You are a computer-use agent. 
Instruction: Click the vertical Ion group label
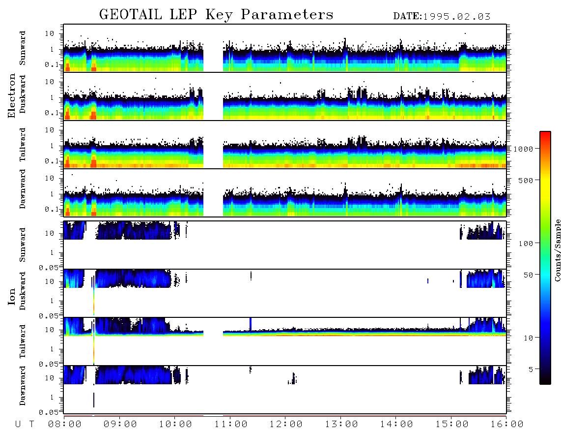(x=12, y=296)
